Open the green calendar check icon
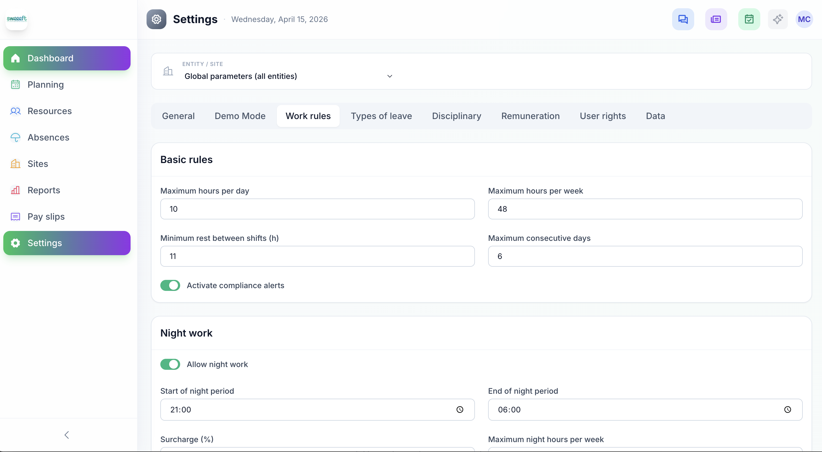The width and height of the screenshot is (822, 452). pyautogui.click(x=749, y=20)
